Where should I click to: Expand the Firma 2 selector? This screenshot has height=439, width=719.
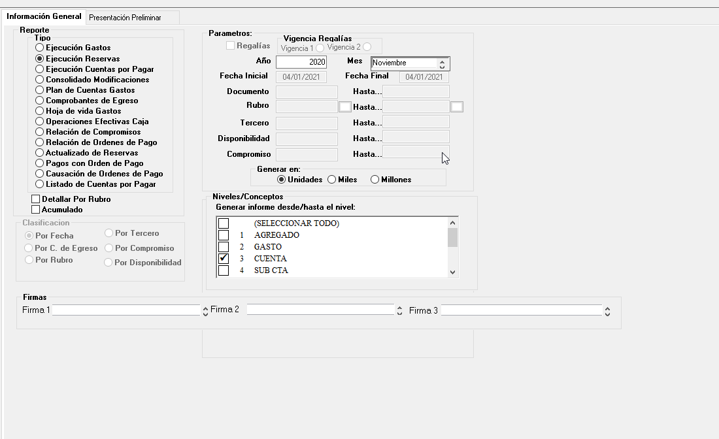click(x=399, y=310)
